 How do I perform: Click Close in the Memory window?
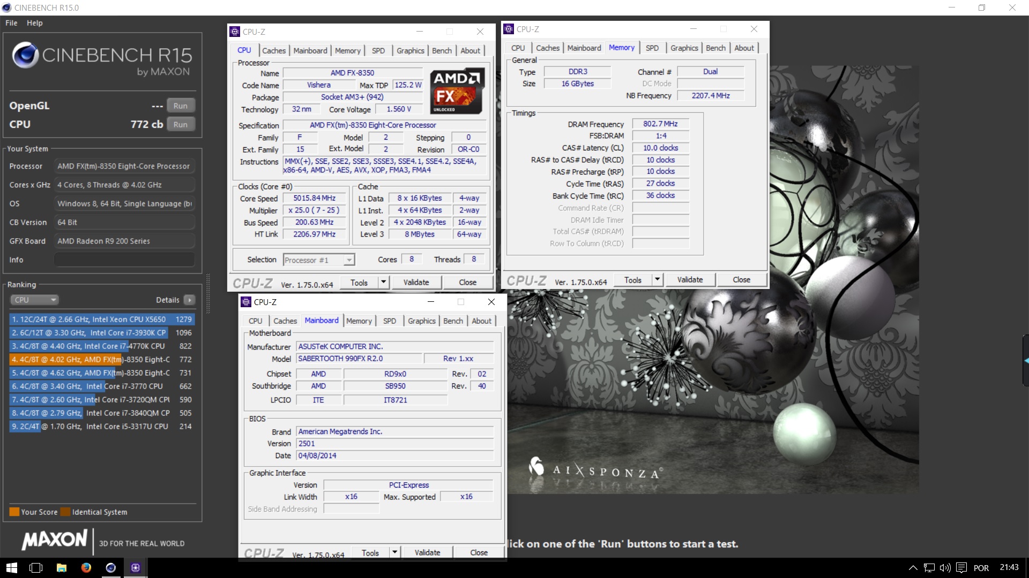tap(741, 279)
